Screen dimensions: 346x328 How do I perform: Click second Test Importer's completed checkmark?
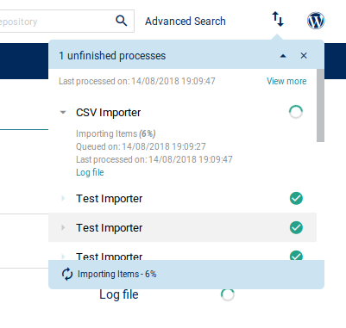[296, 227]
